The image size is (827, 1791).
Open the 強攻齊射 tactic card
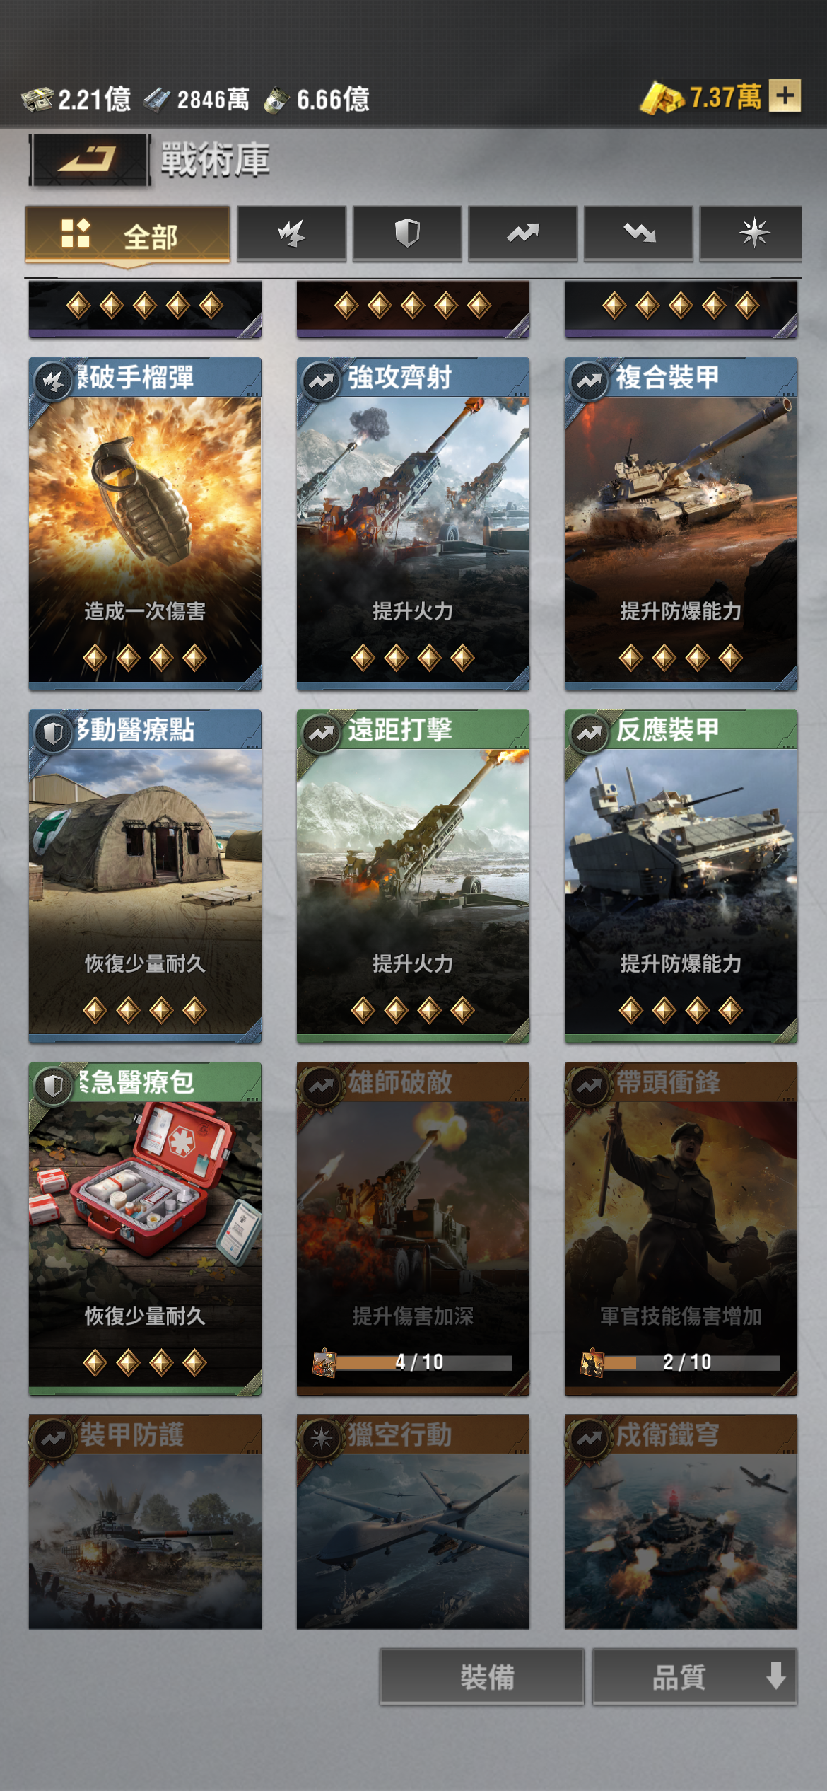tap(413, 523)
